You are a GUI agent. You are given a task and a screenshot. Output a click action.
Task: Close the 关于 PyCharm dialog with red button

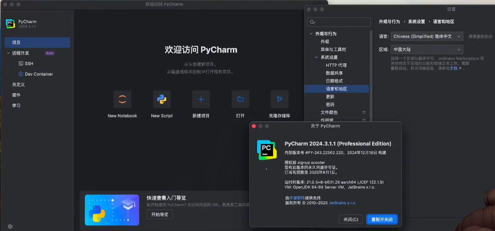point(254,126)
